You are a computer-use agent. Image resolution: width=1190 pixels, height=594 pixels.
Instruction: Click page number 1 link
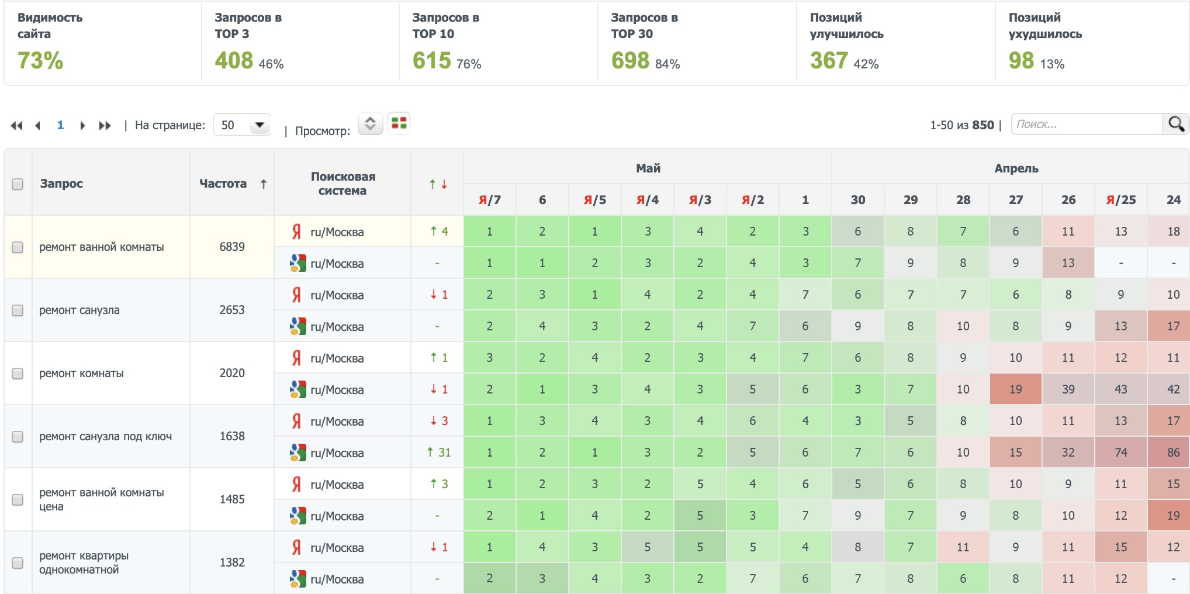click(x=60, y=125)
